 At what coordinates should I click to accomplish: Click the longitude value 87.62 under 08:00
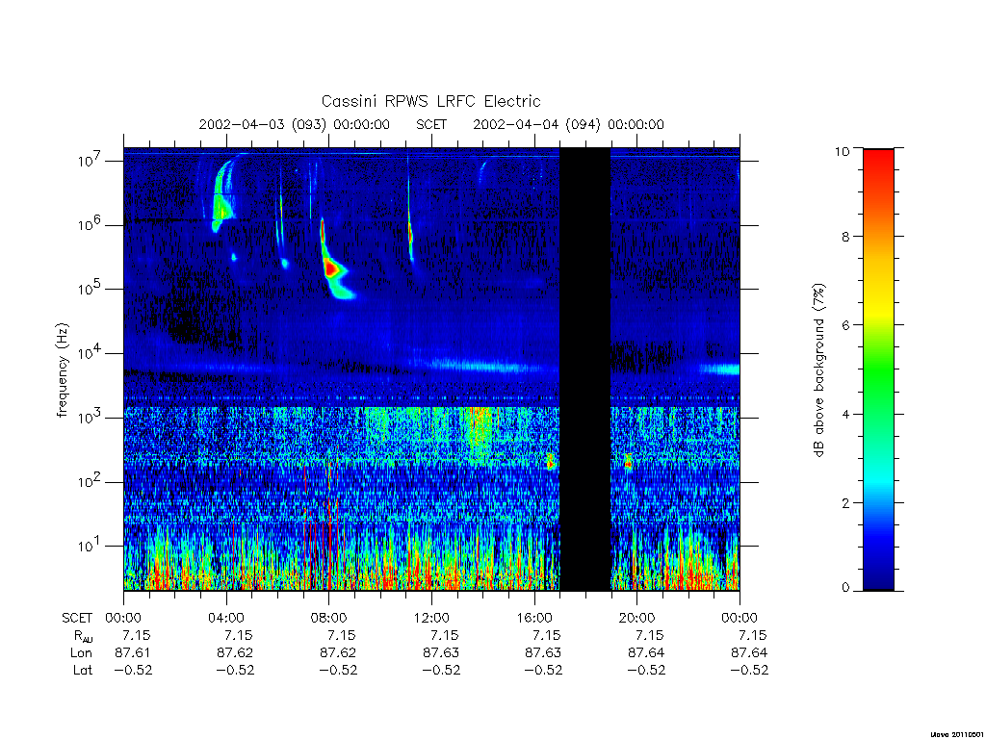pyautogui.click(x=338, y=653)
